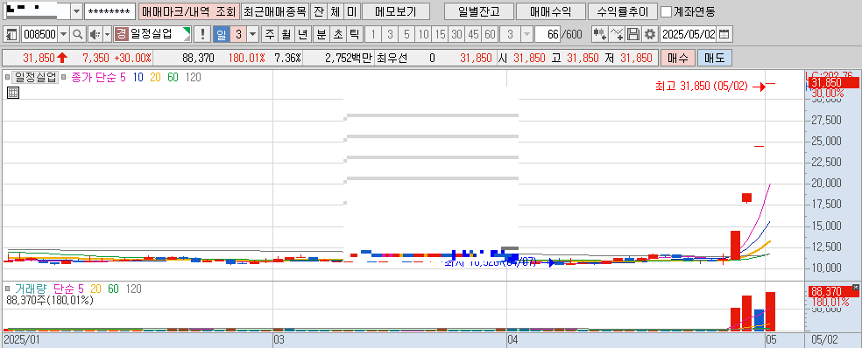Open 매매수익 view
The width and height of the screenshot is (862, 348).
[x=551, y=11]
